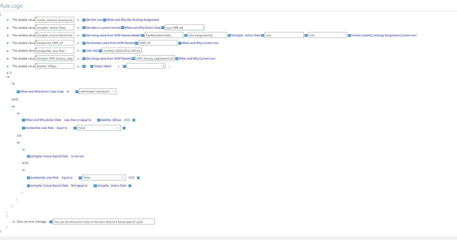
Task: Remove the stringVar_Future Payroll Date not-equal condition
Action: pos(130,186)
